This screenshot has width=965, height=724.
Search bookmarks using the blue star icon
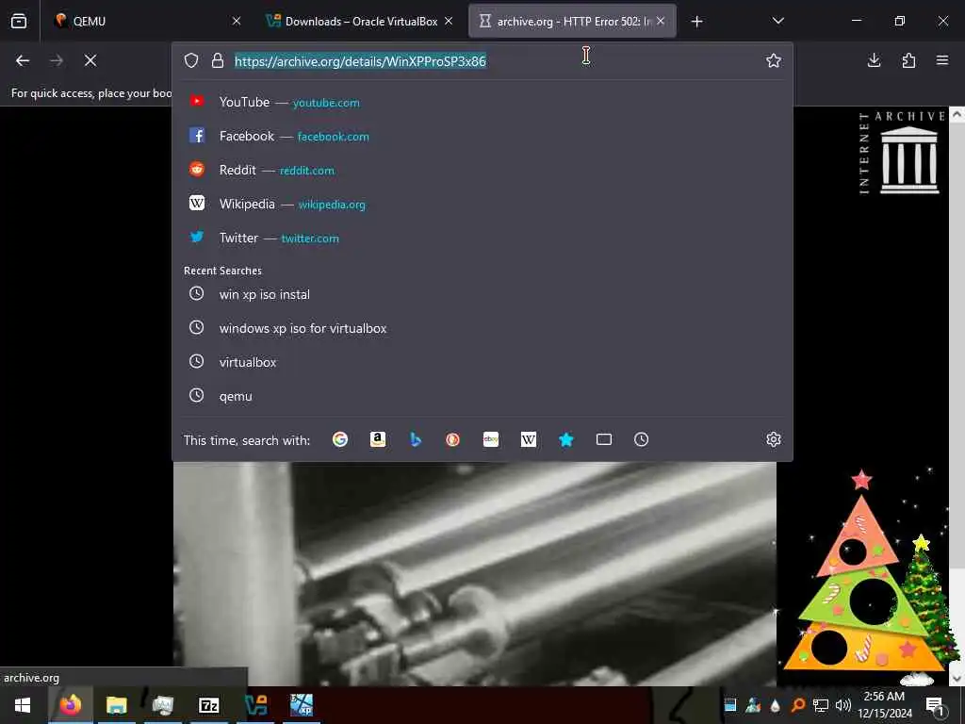click(x=566, y=439)
